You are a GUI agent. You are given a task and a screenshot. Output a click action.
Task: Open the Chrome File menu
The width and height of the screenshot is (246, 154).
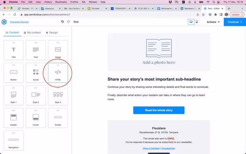[x=23, y=2]
